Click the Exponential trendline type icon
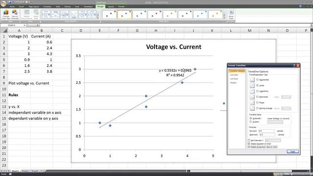The image size is (313, 176). pyautogui.click(x=252, y=80)
